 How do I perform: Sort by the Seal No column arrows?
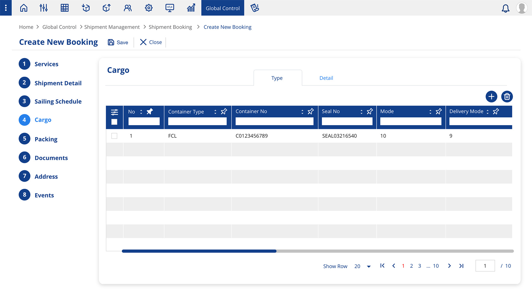tap(361, 112)
